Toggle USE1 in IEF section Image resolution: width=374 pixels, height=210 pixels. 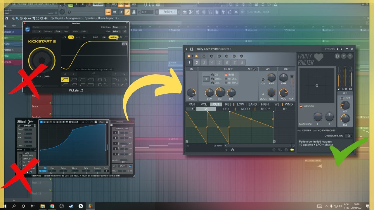pyautogui.click(x=342, y=98)
